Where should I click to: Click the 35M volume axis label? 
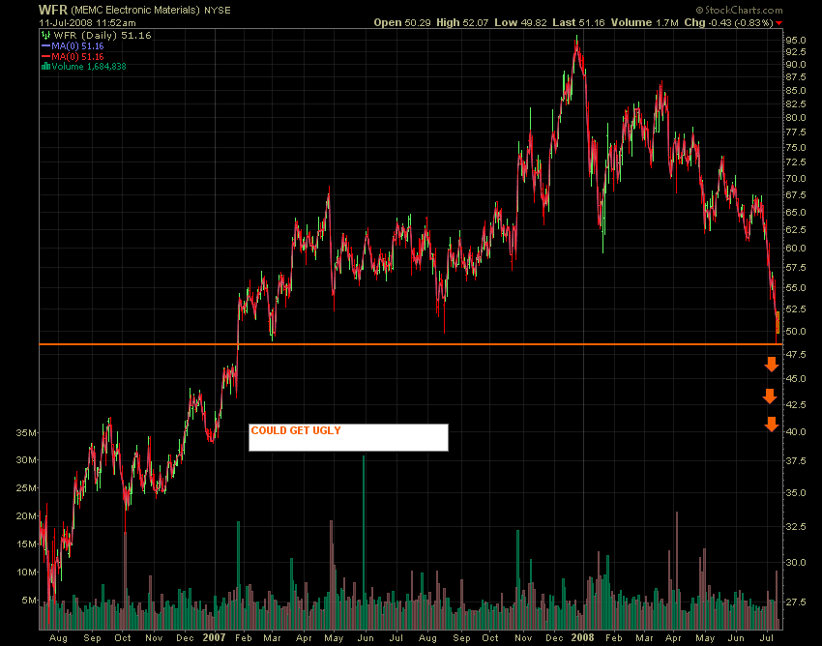coord(26,433)
